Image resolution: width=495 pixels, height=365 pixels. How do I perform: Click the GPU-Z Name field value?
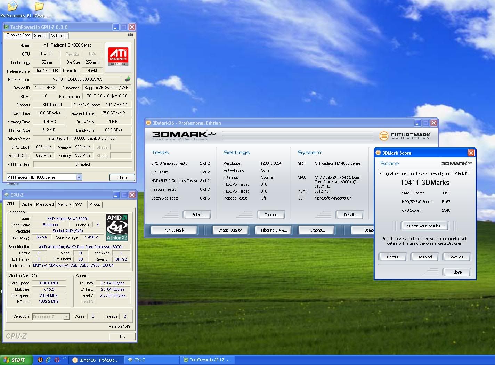(x=67, y=45)
